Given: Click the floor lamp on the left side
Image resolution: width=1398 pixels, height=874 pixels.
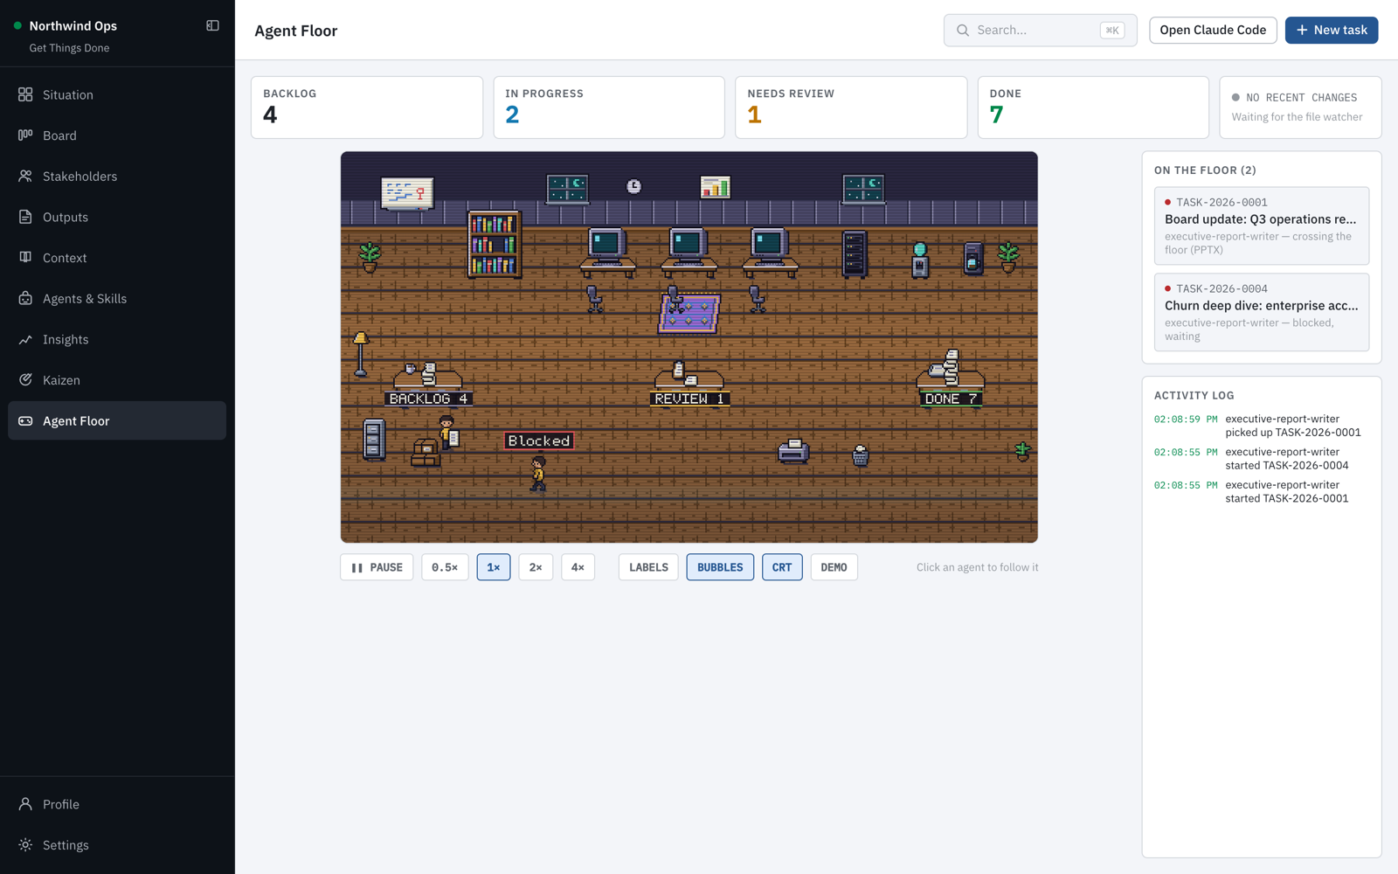Looking at the screenshot, I should (361, 354).
